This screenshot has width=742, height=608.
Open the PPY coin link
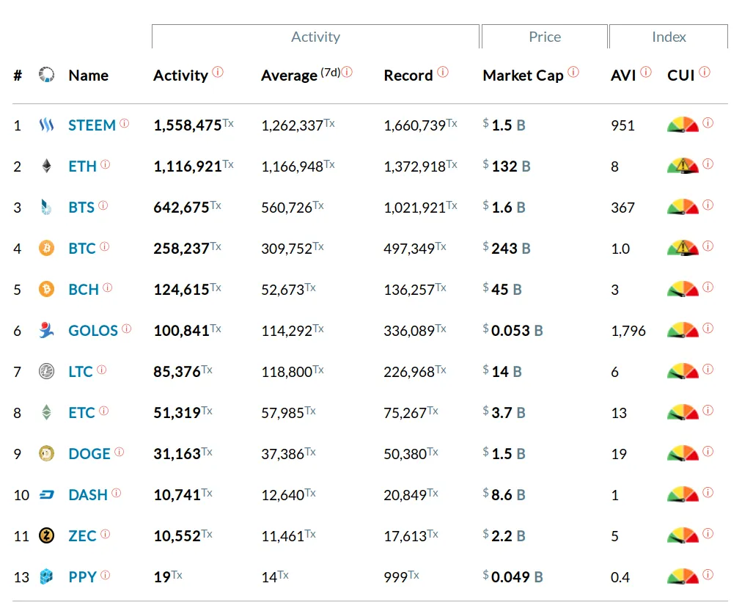(82, 577)
